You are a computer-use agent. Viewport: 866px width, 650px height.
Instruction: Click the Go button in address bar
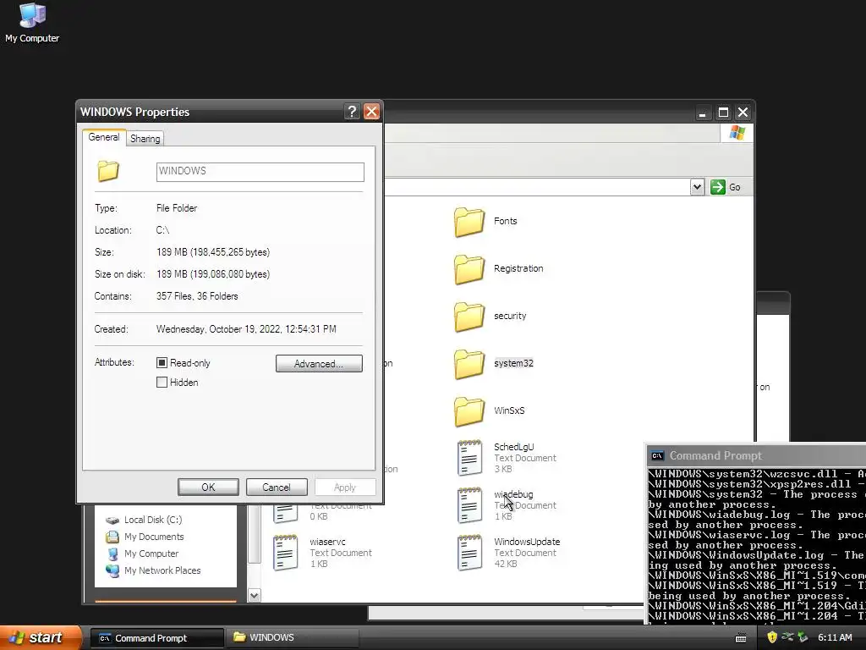726,187
